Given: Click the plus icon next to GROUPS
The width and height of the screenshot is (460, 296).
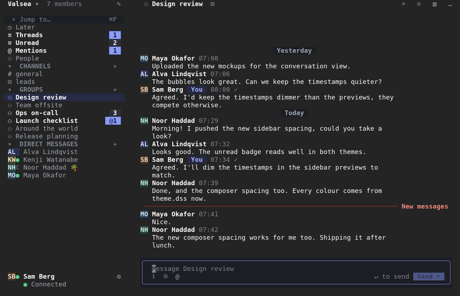Looking at the screenshot, I should click(115, 90).
